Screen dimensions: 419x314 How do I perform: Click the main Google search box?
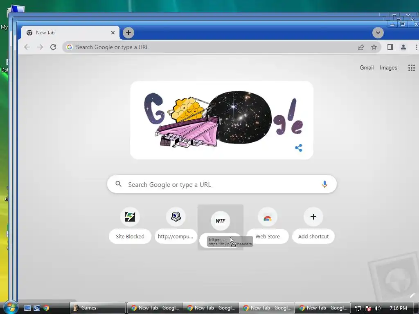pos(222,184)
